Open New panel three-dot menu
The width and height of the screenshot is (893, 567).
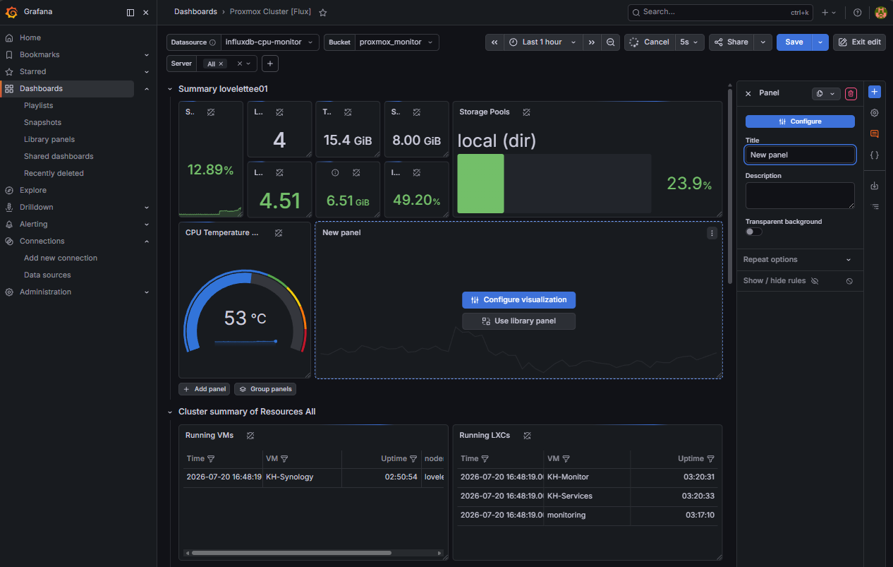tap(712, 233)
